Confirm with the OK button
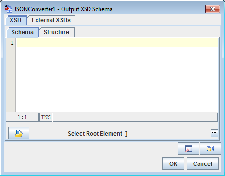The width and height of the screenshot is (225, 176). (x=173, y=163)
